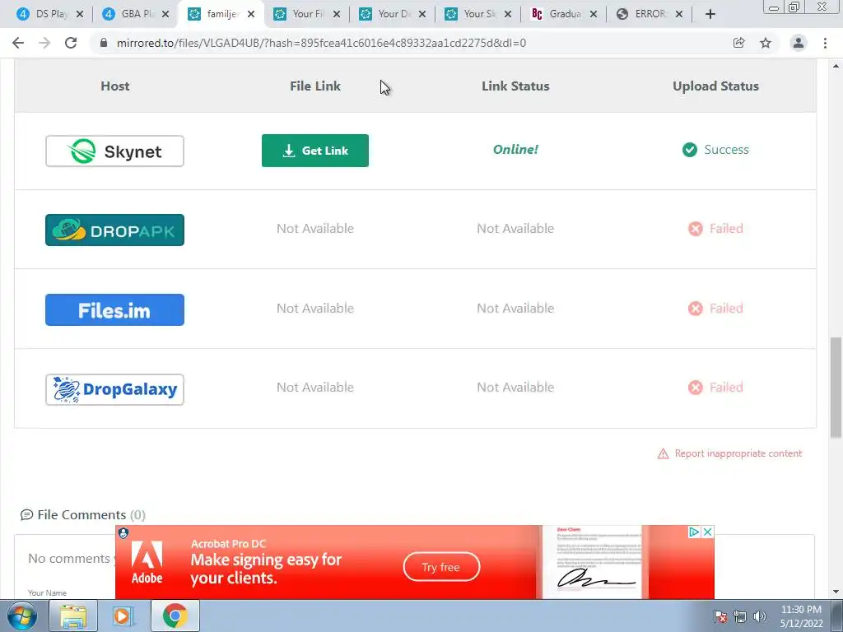Click the comments speech bubble icon
This screenshot has height=632, width=843.
(26, 515)
